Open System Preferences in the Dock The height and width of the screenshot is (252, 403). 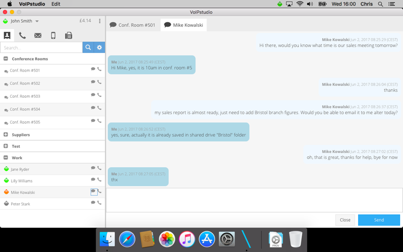(227, 239)
